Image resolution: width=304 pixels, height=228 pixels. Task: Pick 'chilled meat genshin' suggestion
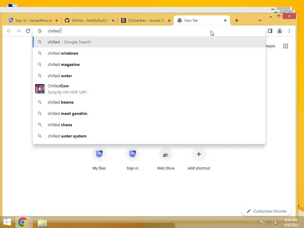click(x=149, y=113)
